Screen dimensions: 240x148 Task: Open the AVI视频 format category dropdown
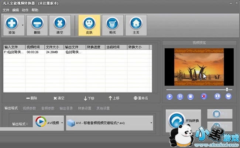point(49,122)
